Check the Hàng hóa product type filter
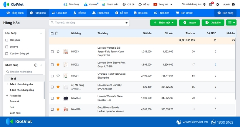 click(x=7, y=40)
